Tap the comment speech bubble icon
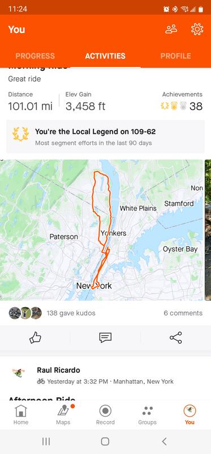 pyautogui.click(x=105, y=338)
